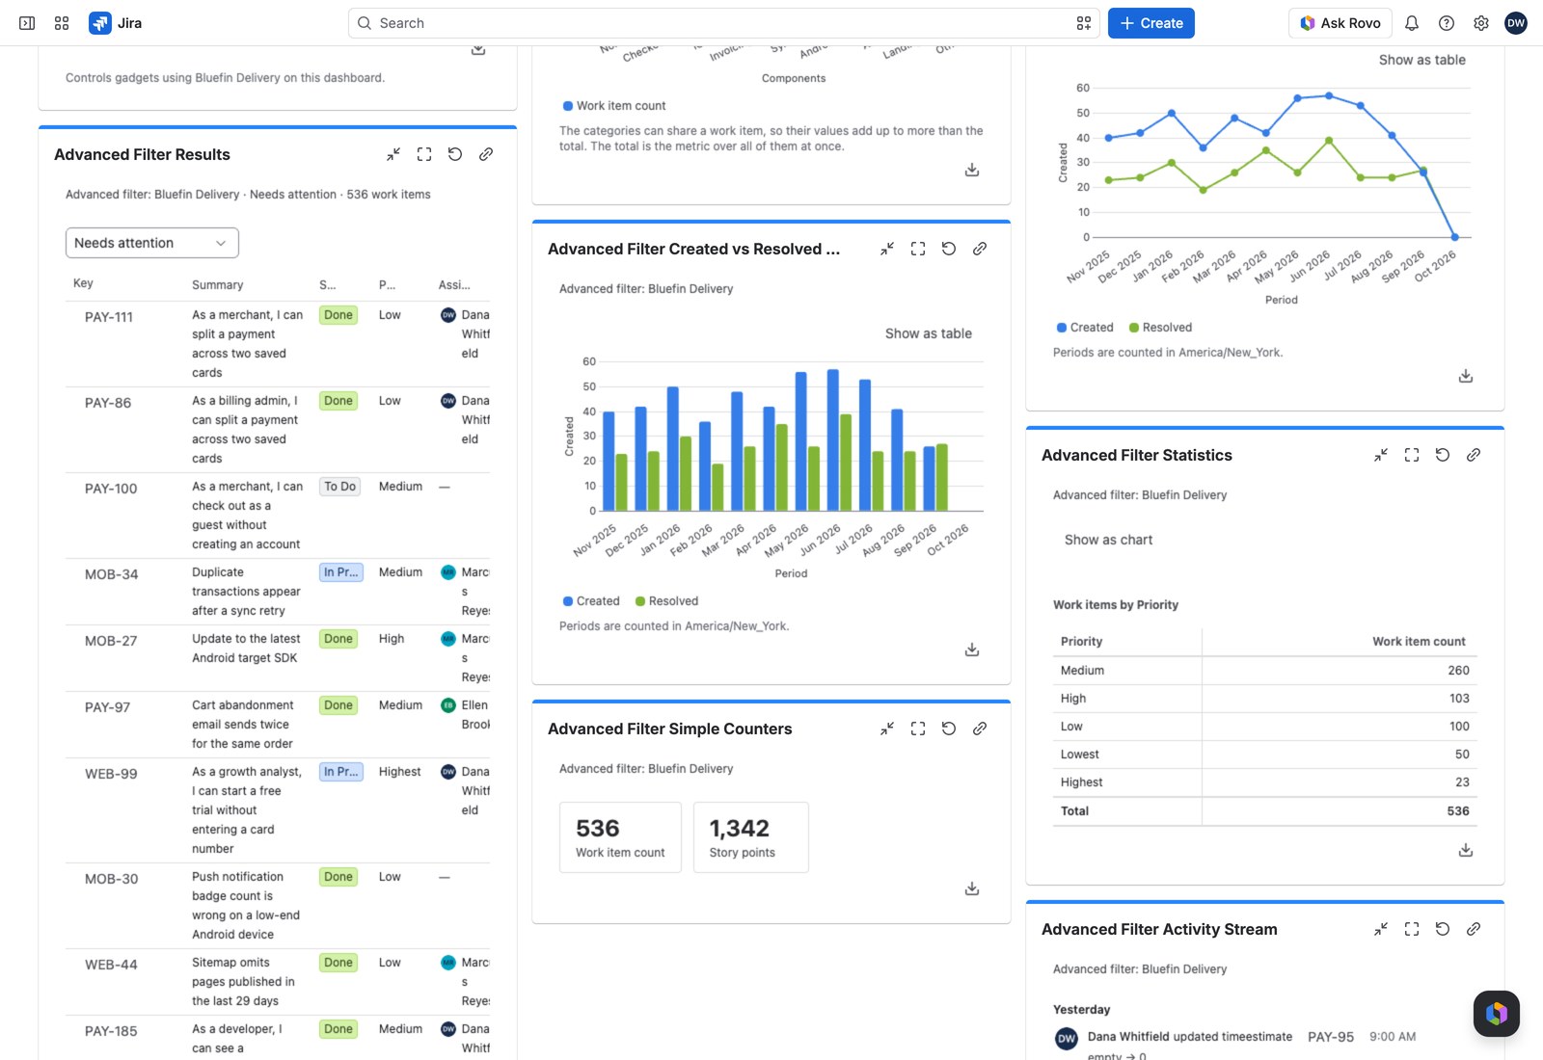The height and width of the screenshot is (1060, 1543).
Task: Open notifications bell
Action: (x=1412, y=23)
